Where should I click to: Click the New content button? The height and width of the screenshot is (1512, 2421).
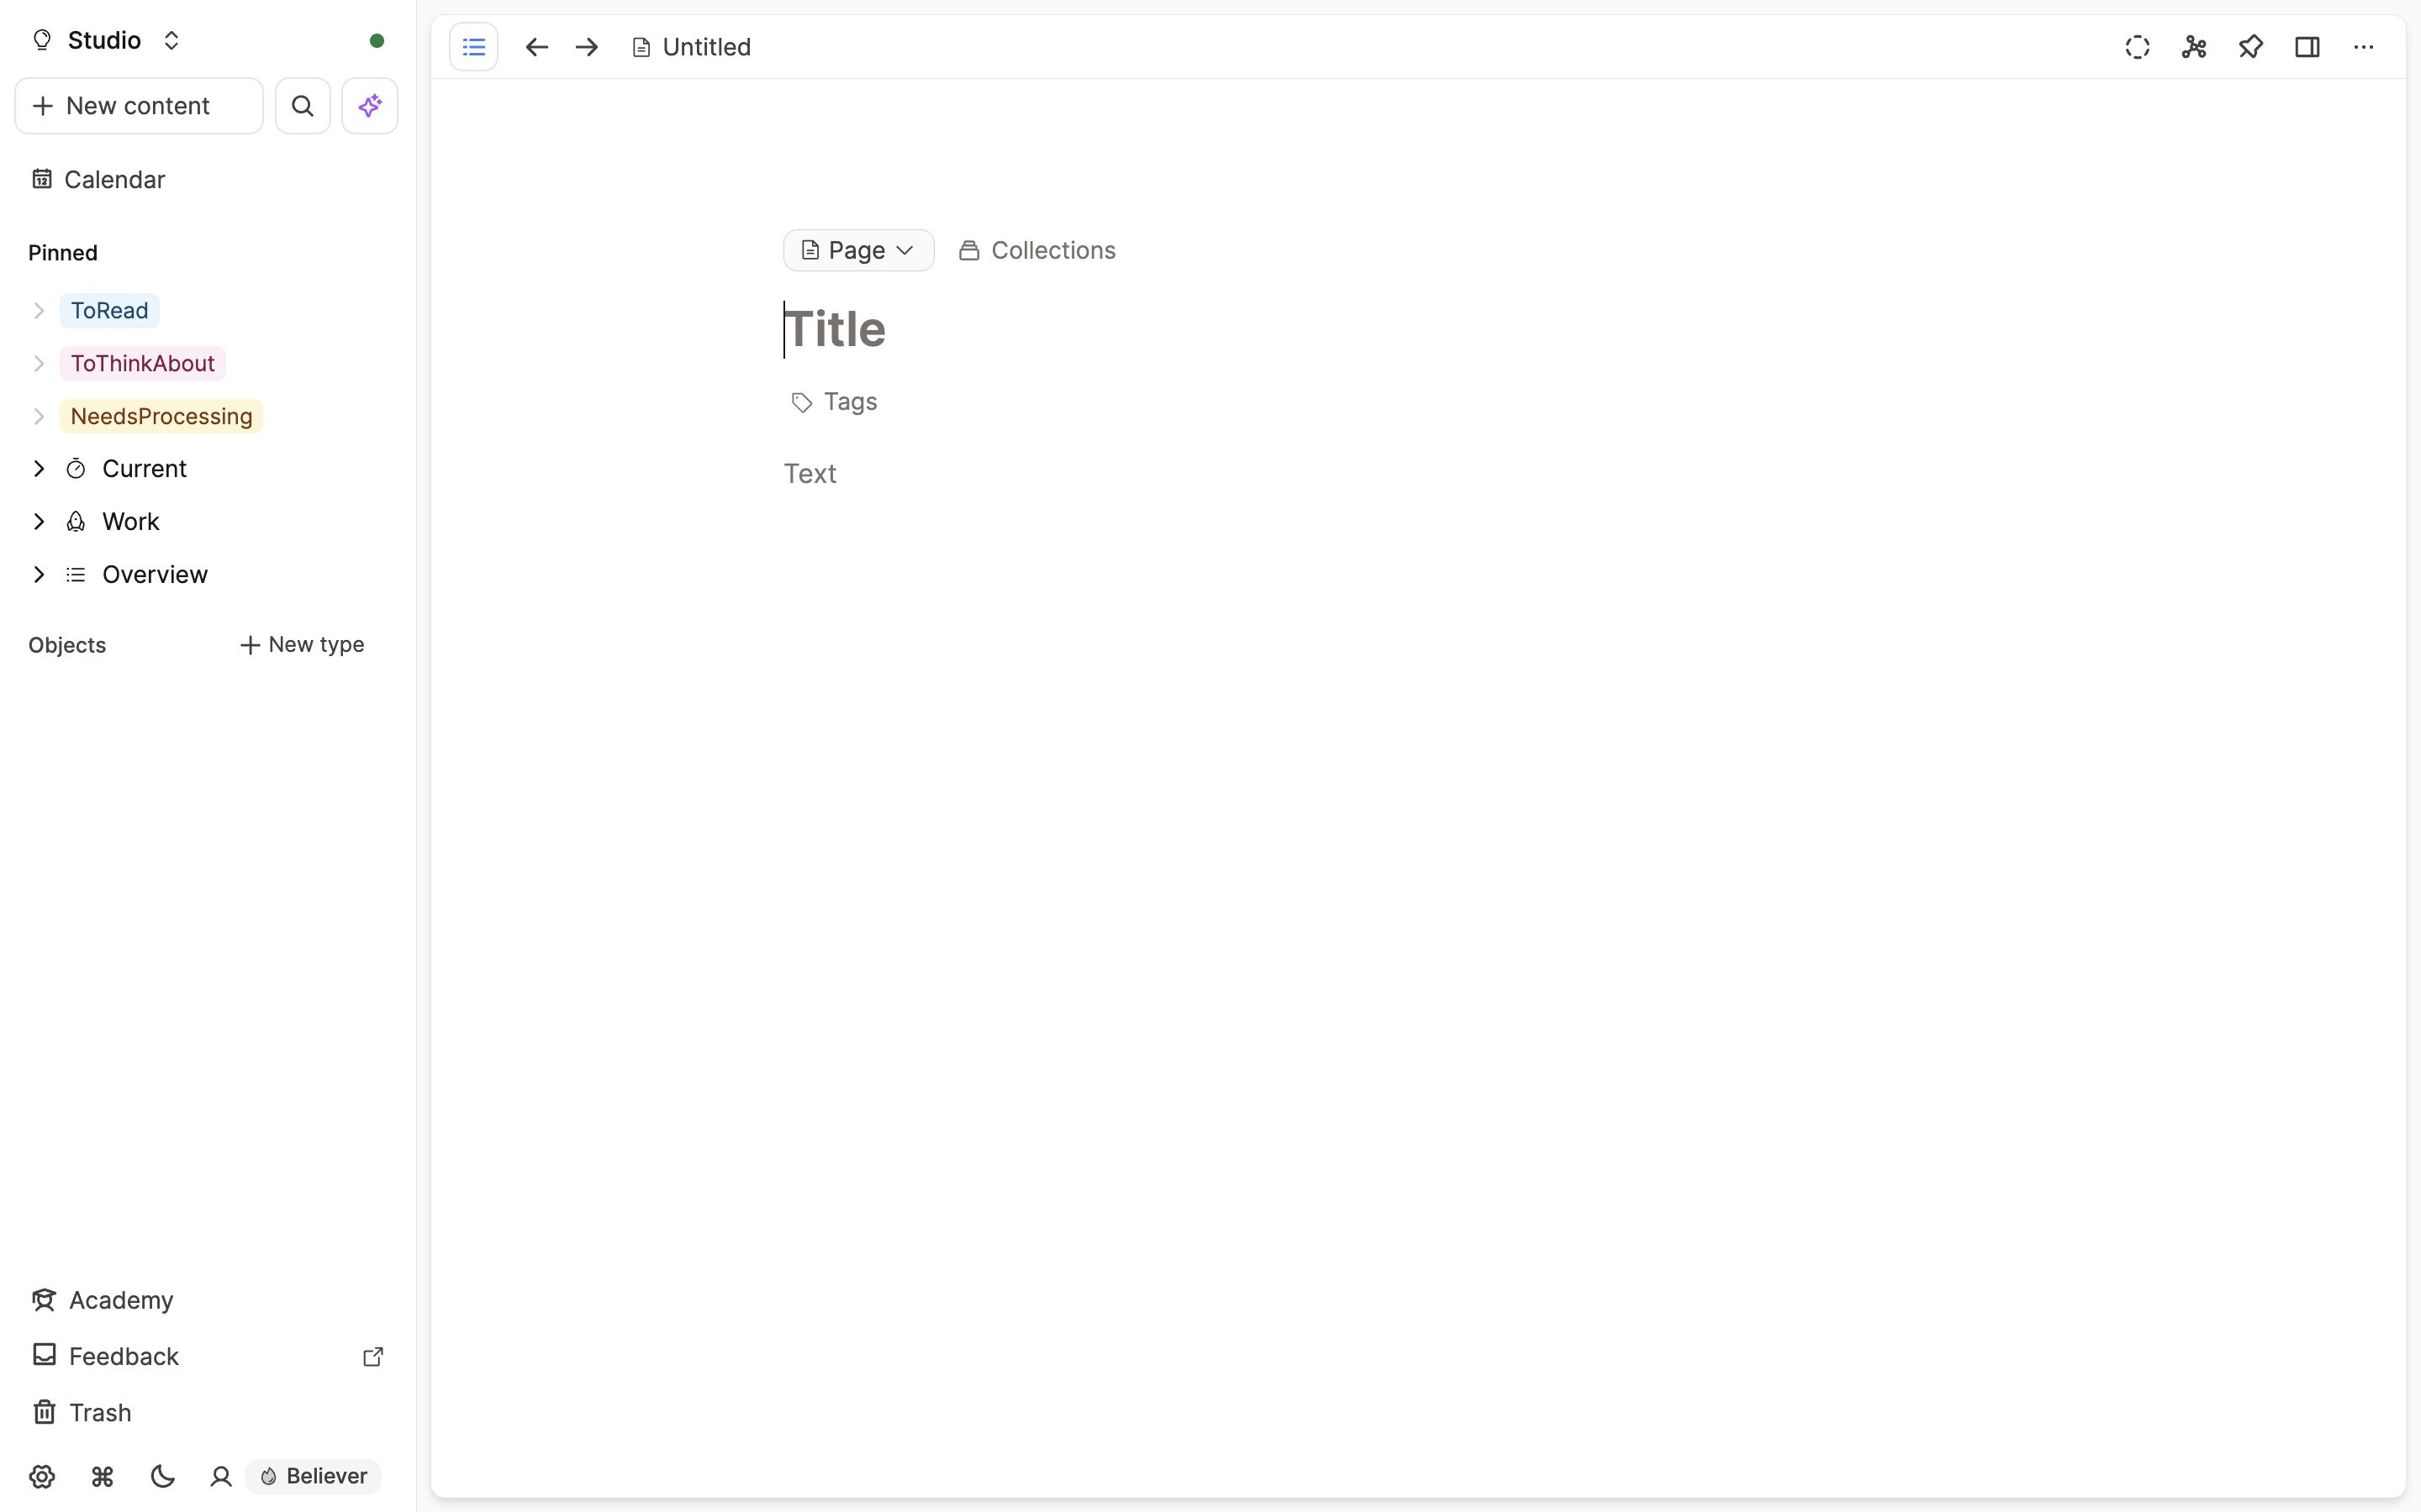[x=139, y=106]
